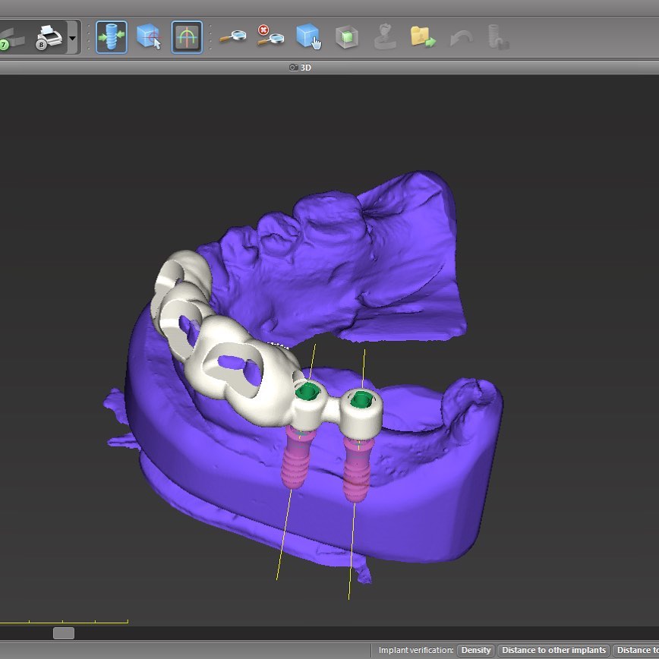Select the blue cube with hand pointer tool
Image resolution: width=659 pixels, height=659 pixels.
tap(308, 36)
